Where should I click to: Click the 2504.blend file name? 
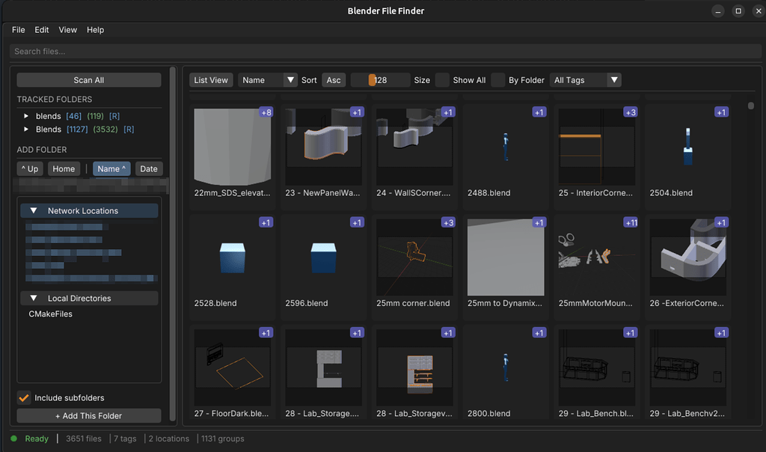click(x=671, y=193)
